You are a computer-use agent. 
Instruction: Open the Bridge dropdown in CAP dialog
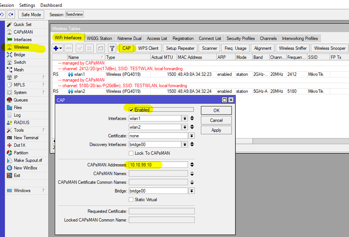click(x=192, y=191)
